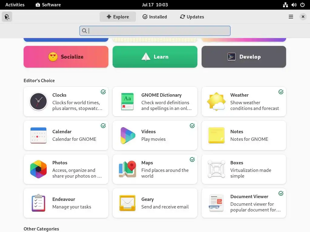Screen dimensions: 310x232
Task: Click the terminal icon on Develop
Action: (x=231, y=57)
